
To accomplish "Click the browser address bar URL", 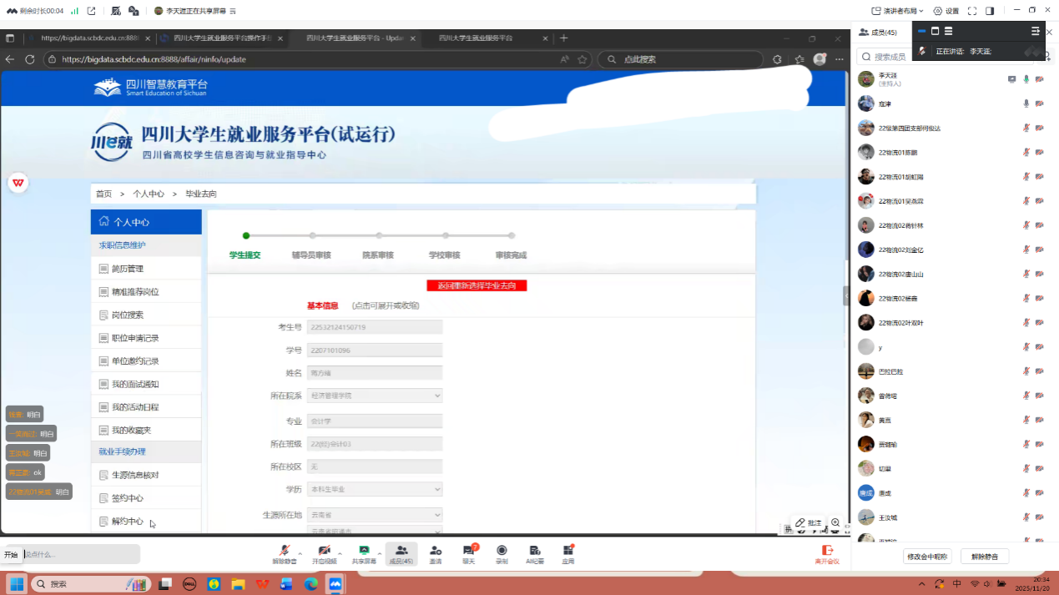I will point(154,59).
